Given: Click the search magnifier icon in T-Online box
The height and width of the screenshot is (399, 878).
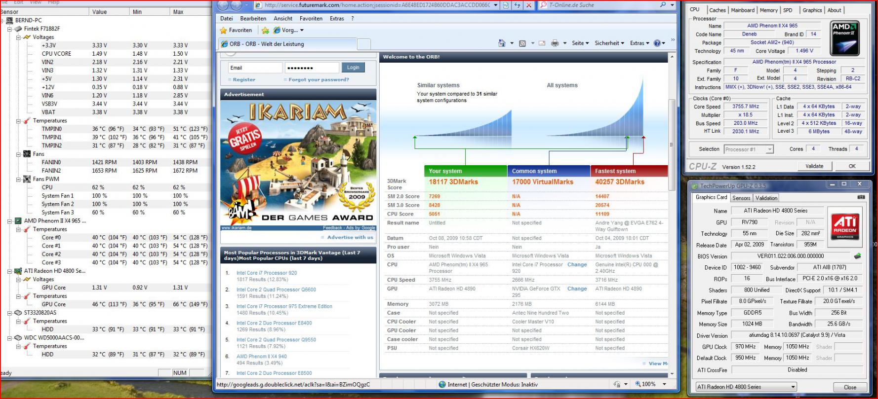Looking at the screenshot, I should click(663, 5).
